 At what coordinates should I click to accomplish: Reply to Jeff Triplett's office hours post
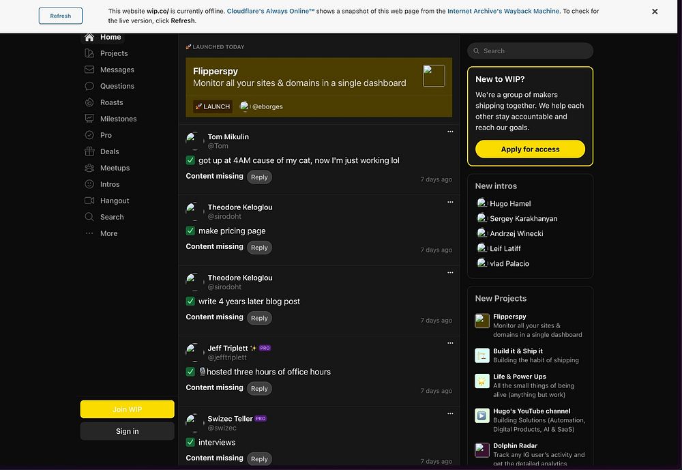259,389
